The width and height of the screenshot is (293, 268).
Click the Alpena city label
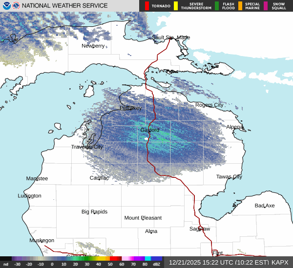(234, 127)
